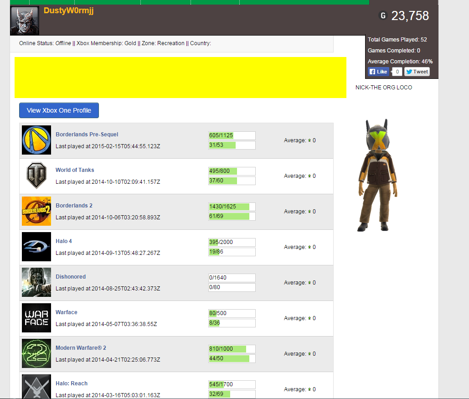469x399 pixels.
Task: Click the Halo 4 last played timestamp
Action: coord(108,253)
